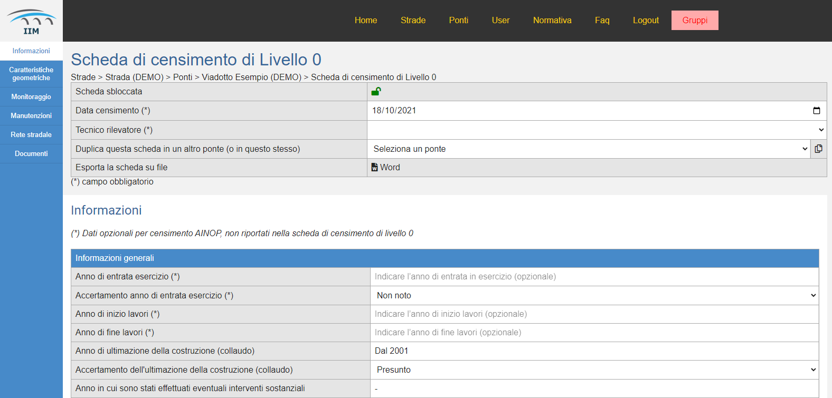The width and height of the screenshot is (832, 398).
Task: Log out using the Logout link
Action: [646, 21]
